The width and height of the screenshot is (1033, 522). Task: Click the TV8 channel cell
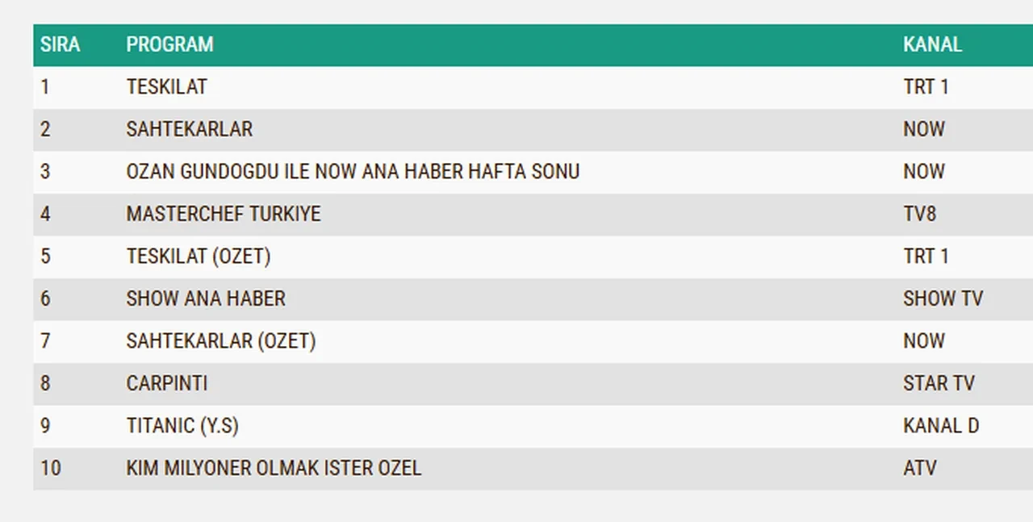click(x=919, y=214)
